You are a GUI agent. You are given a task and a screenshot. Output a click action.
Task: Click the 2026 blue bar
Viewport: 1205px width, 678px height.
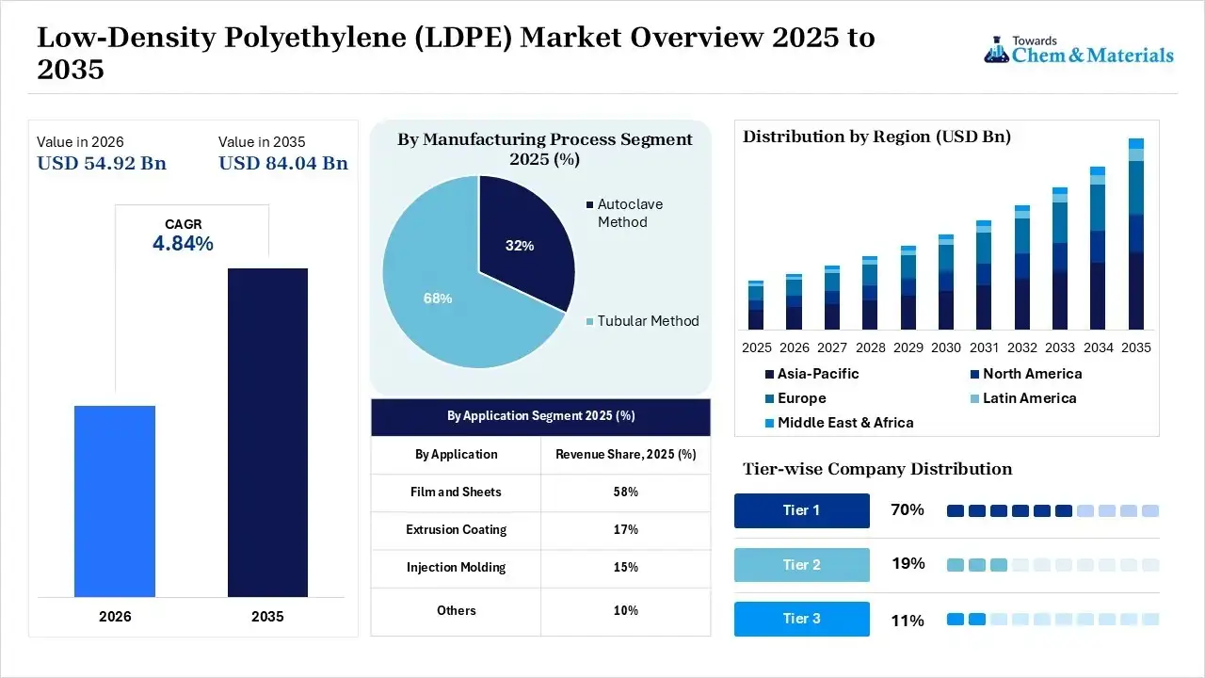pos(115,501)
